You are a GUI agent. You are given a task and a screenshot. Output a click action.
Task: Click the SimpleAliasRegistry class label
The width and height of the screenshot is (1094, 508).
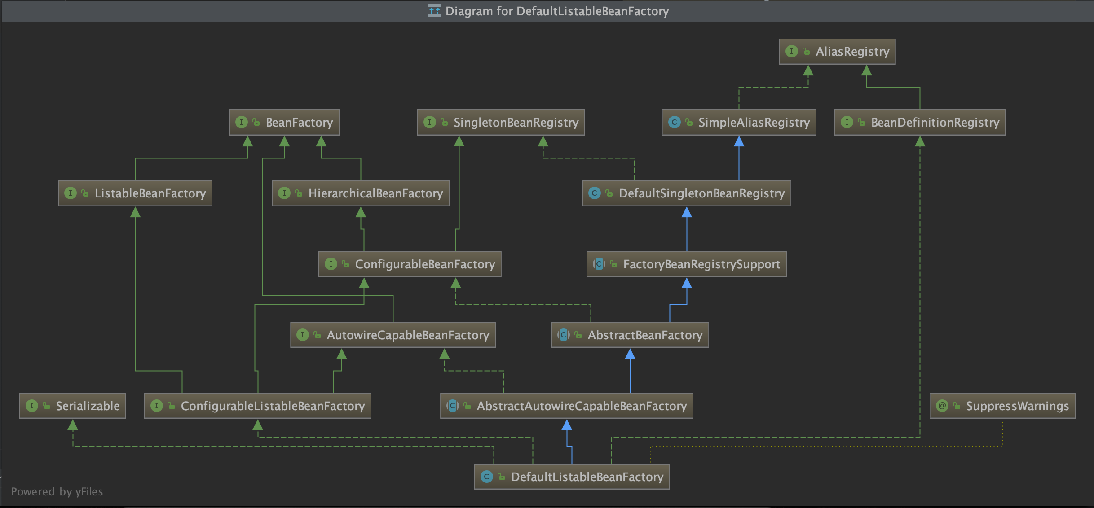pos(754,123)
